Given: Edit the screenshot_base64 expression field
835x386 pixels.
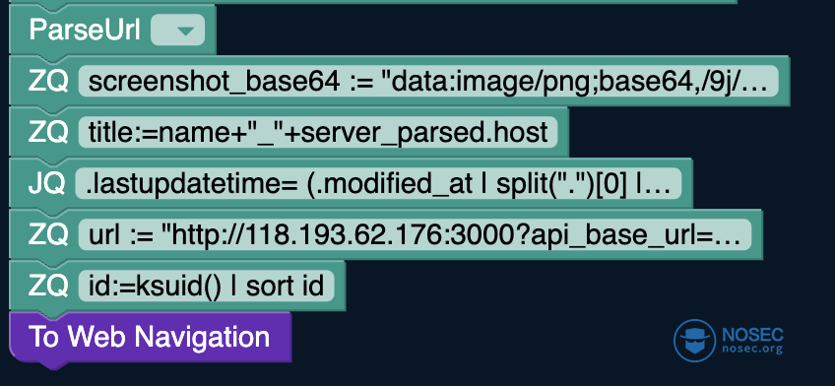Looking at the screenshot, I should (428, 81).
